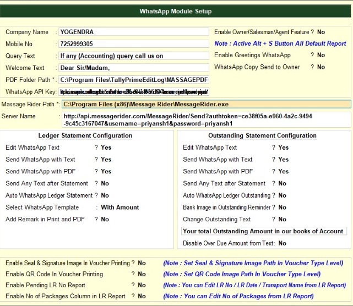The image size is (353, 306).
Task: Change Ledger Edit WhatsApp Text Yes value
Action: [106, 147]
